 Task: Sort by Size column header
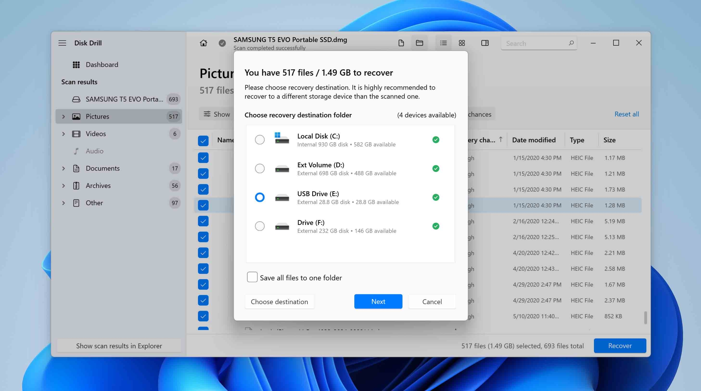tap(609, 140)
